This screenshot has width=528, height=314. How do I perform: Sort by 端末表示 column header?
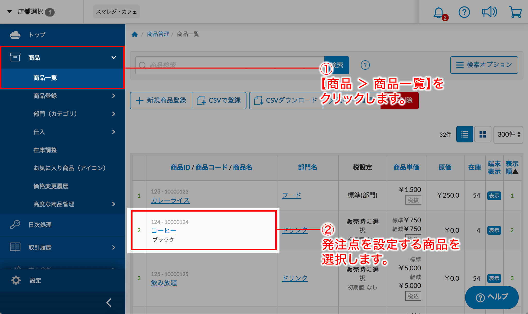tap(494, 167)
